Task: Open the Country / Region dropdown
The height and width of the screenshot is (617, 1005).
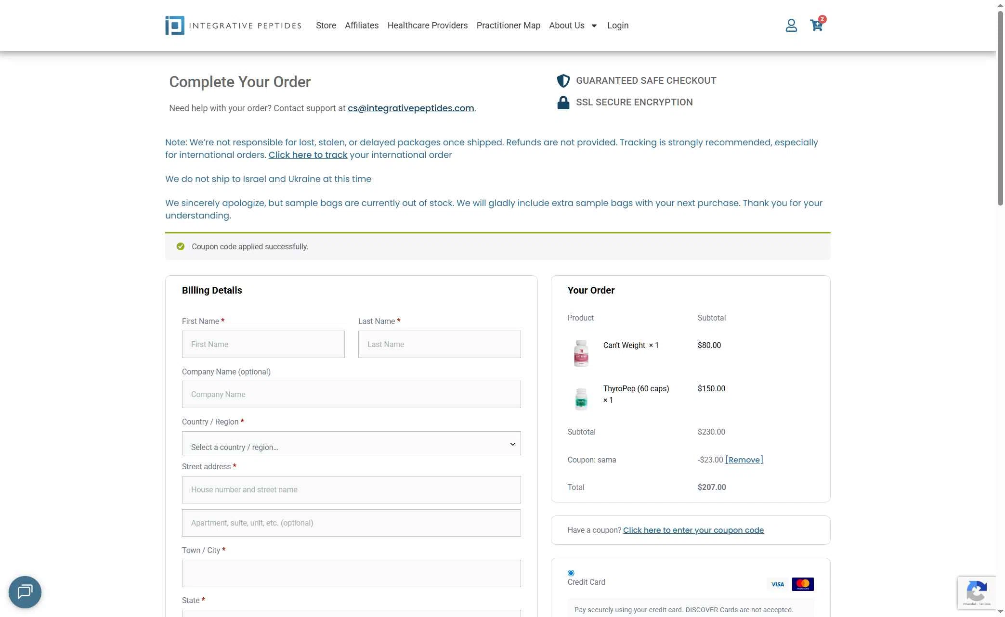Action: 351,443
